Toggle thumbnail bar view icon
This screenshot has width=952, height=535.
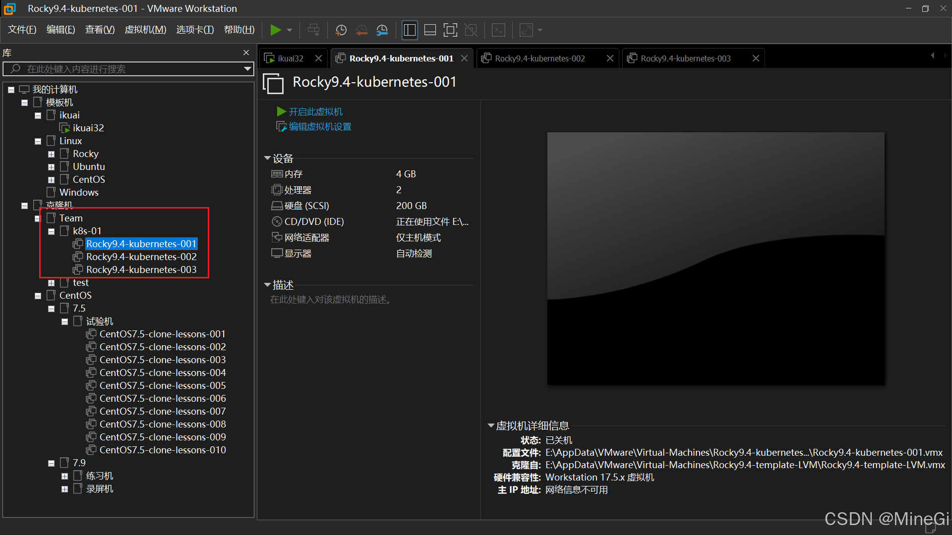pos(430,30)
